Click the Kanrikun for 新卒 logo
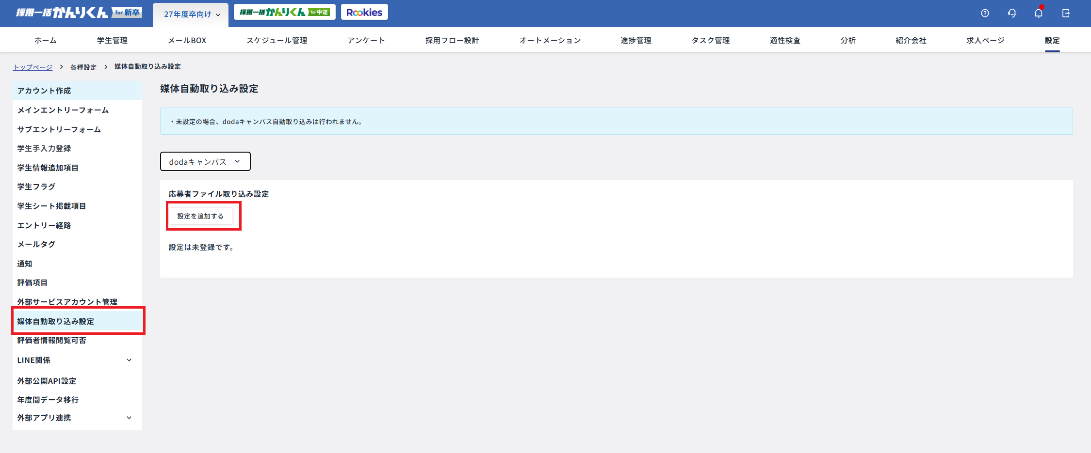The height and width of the screenshot is (453, 1091). 79,13
